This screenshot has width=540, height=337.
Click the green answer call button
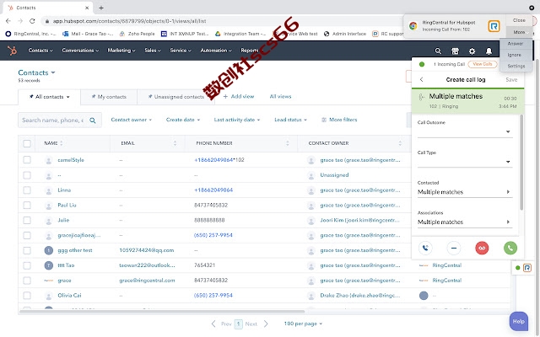point(510,248)
